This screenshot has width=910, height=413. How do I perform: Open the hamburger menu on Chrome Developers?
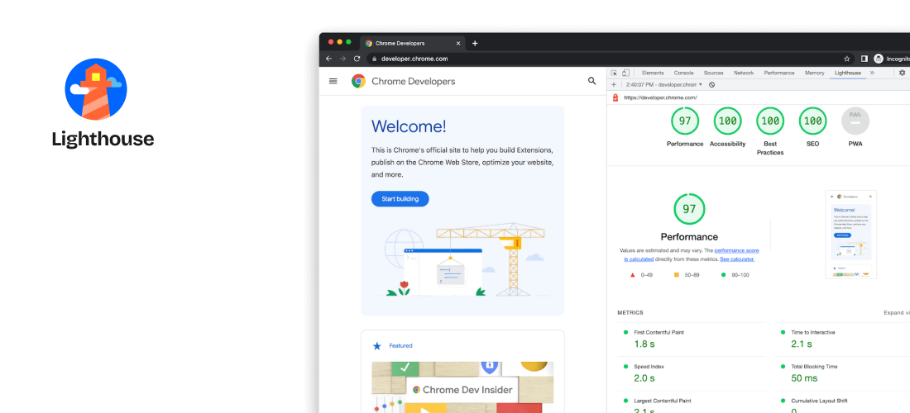coord(333,81)
